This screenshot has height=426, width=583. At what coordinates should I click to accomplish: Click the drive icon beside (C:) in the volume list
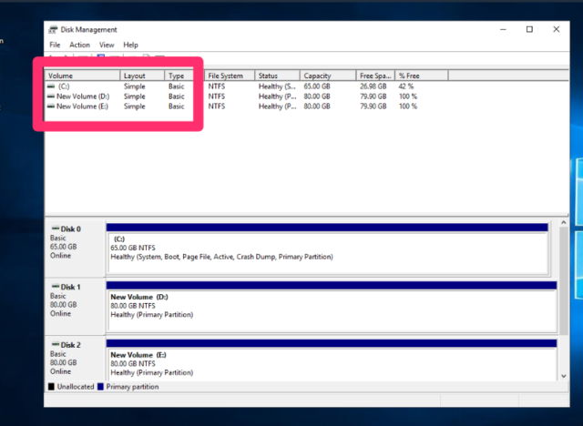click(x=51, y=86)
